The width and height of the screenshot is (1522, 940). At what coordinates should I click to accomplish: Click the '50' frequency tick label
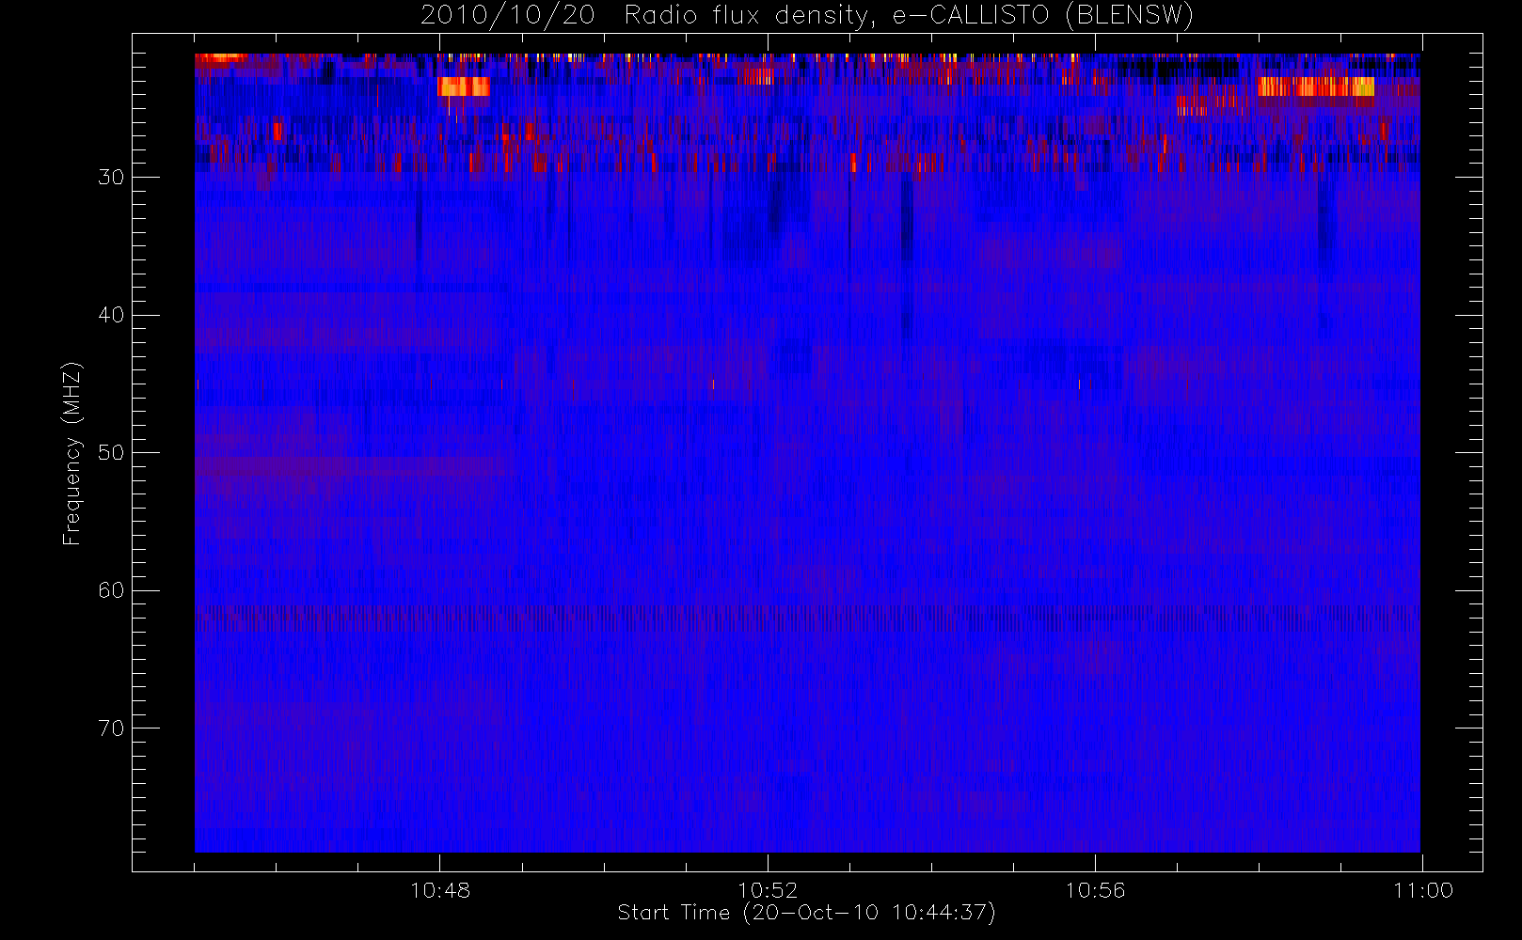pyautogui.click(x=111, y=453)
